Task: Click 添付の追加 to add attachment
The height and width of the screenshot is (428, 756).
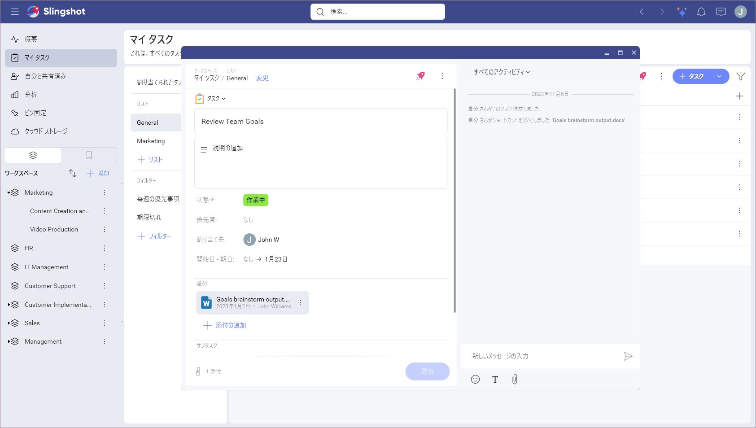Action: click(225, 325)
